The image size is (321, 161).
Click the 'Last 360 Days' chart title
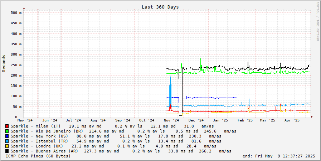coord(160,7)
